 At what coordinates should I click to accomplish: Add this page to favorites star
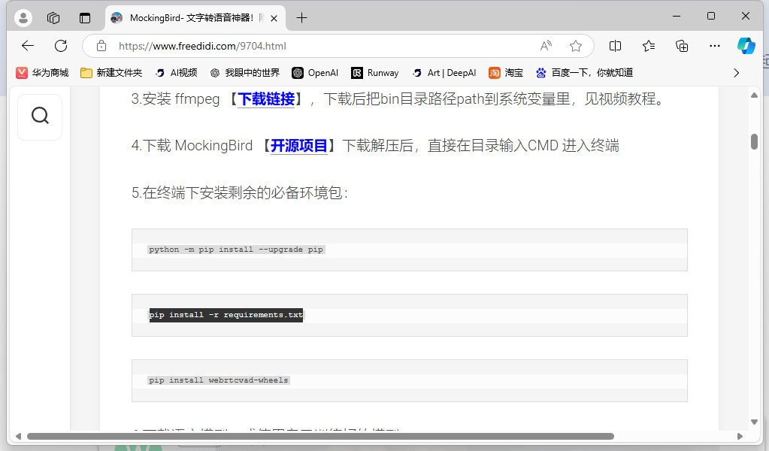(x=576, y=46)
